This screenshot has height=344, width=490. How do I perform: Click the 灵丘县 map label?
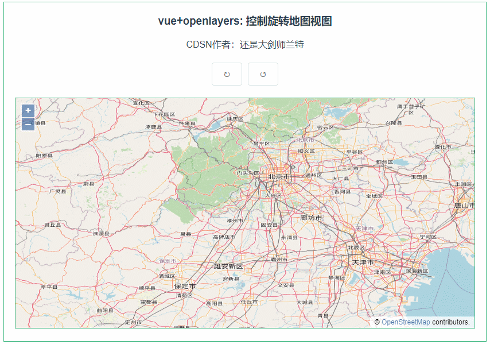(x=53, y=225)
